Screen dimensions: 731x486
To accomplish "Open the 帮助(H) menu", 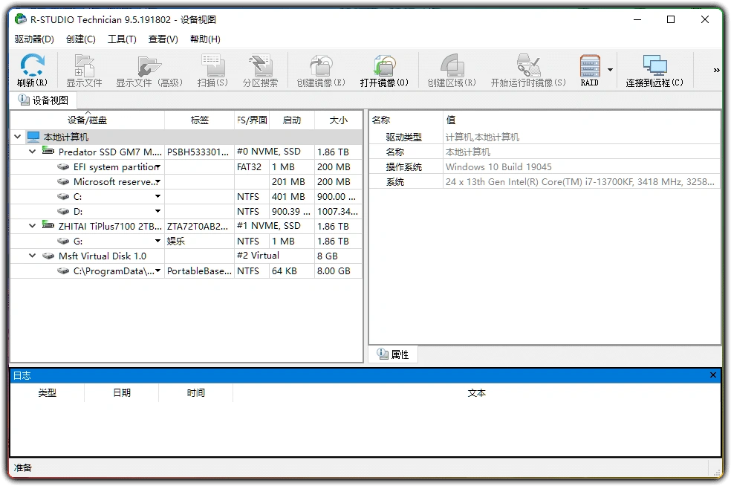I will click(205, 39).
